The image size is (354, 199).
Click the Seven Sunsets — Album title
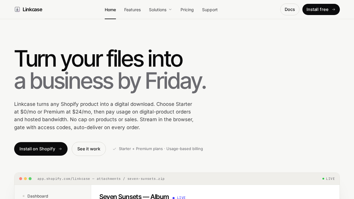(134, 197)
